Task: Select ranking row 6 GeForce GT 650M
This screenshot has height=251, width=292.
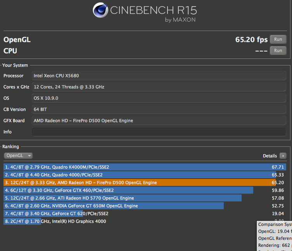Action: 145,206
